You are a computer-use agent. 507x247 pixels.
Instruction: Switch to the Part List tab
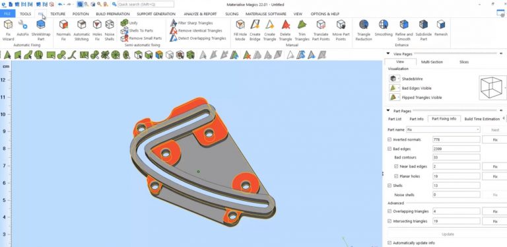point(395,119)
